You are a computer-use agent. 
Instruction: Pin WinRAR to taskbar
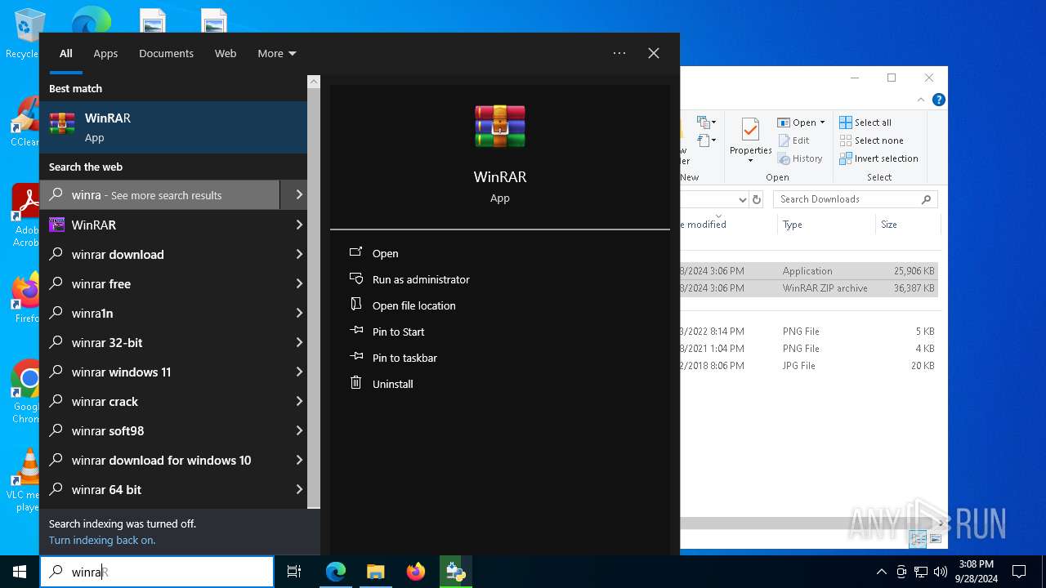coord(405,358)
